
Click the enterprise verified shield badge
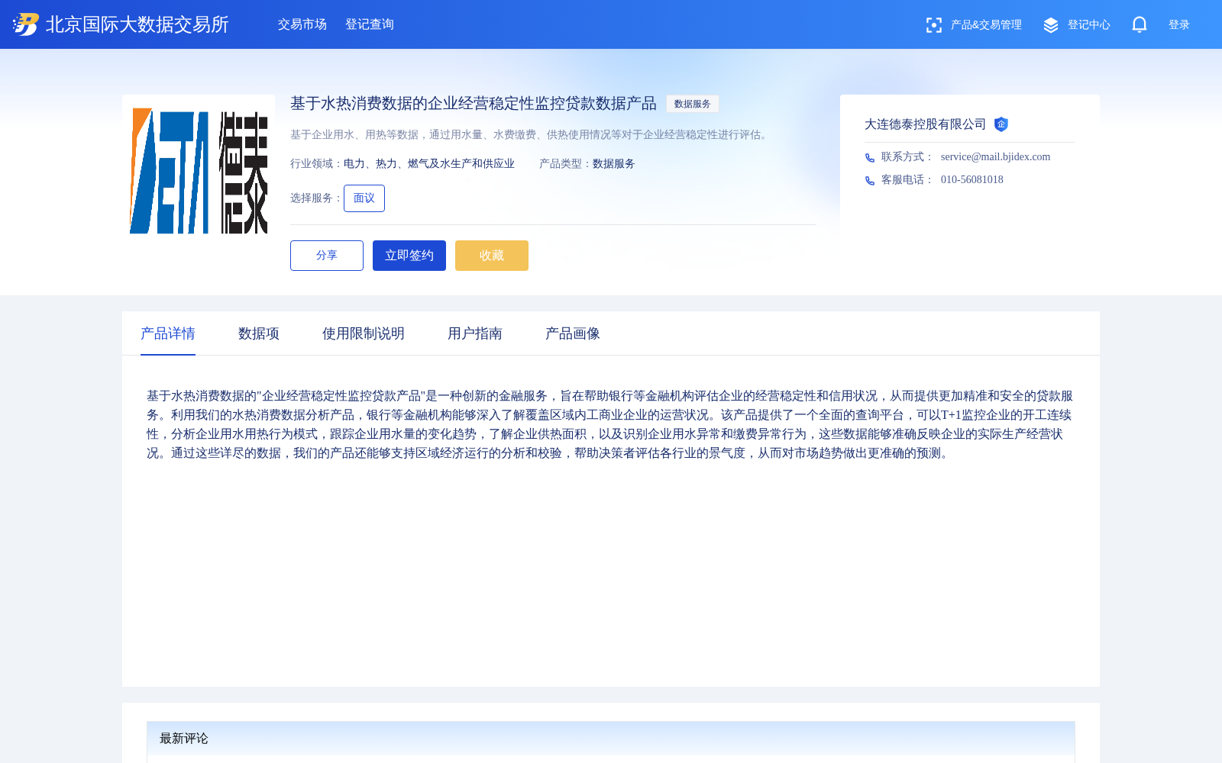point(1001,124)
